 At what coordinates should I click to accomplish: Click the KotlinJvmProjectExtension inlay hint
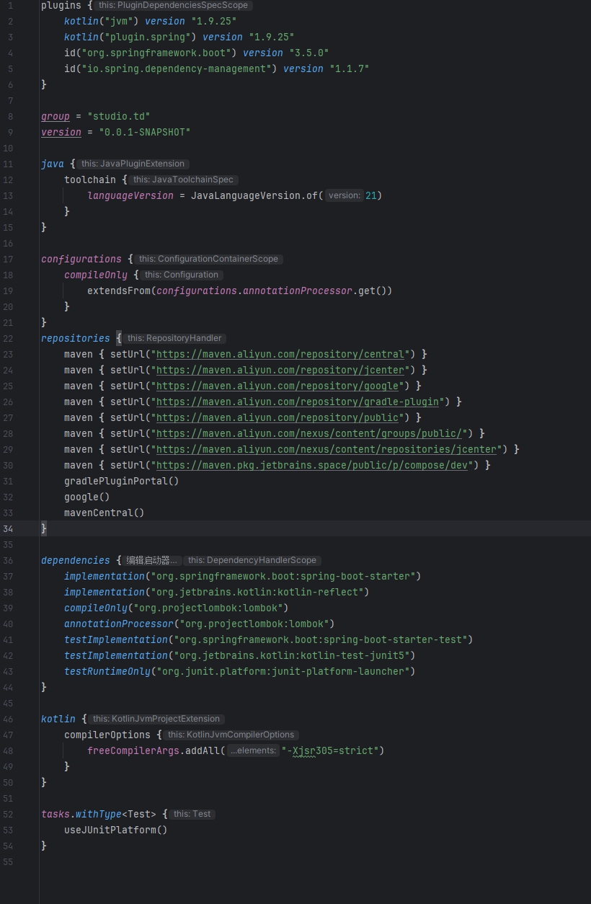coord(156,719)
